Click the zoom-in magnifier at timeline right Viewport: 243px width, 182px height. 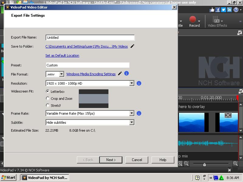click(x=235, y=163)
